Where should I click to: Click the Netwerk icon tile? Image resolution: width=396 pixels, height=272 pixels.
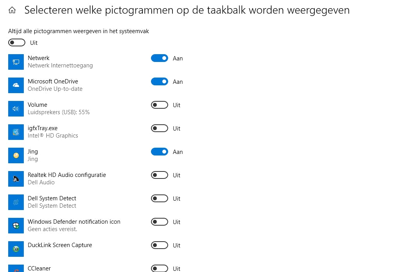coord(16,62)
